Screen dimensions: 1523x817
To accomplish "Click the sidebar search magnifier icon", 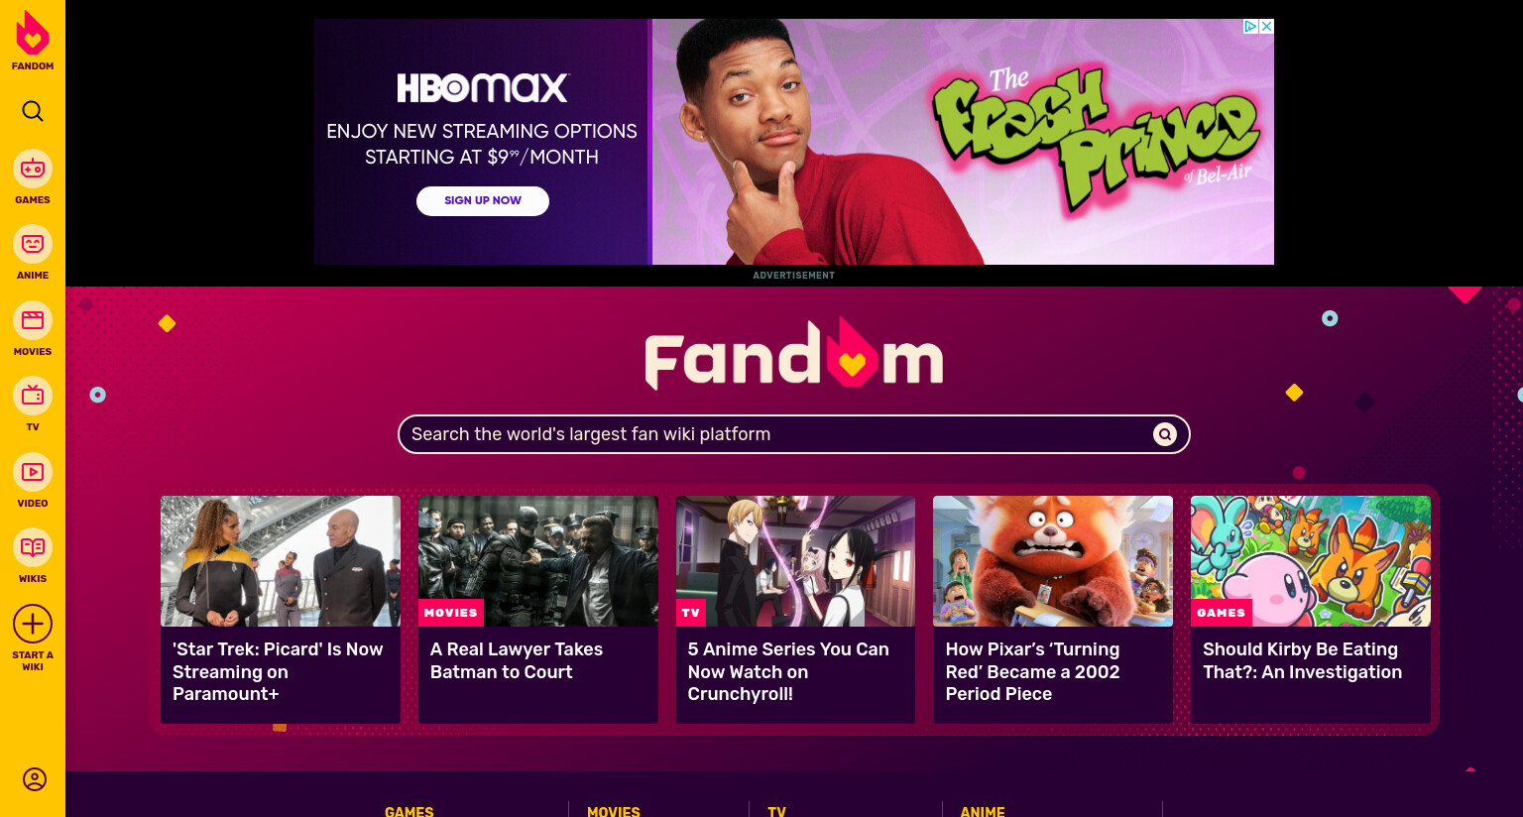I will coord(33,111).
